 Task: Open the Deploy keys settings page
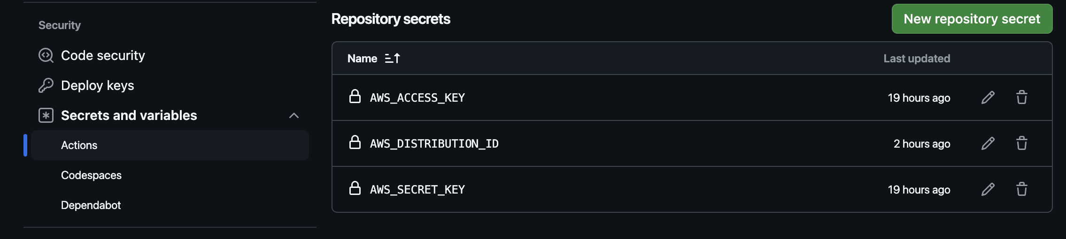coord(98,85)
